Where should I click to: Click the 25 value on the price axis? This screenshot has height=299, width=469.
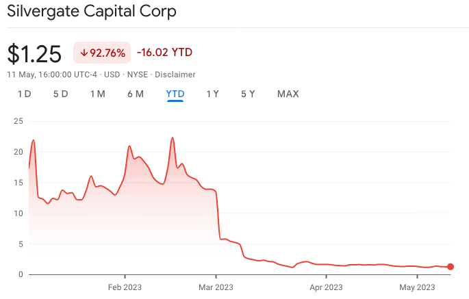click(18, 121)
